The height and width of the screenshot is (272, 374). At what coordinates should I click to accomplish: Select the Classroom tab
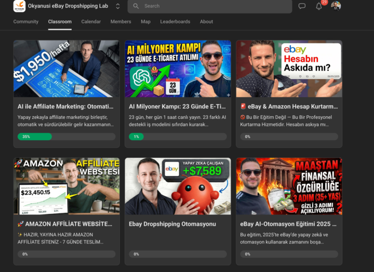[x=60, y=22]
